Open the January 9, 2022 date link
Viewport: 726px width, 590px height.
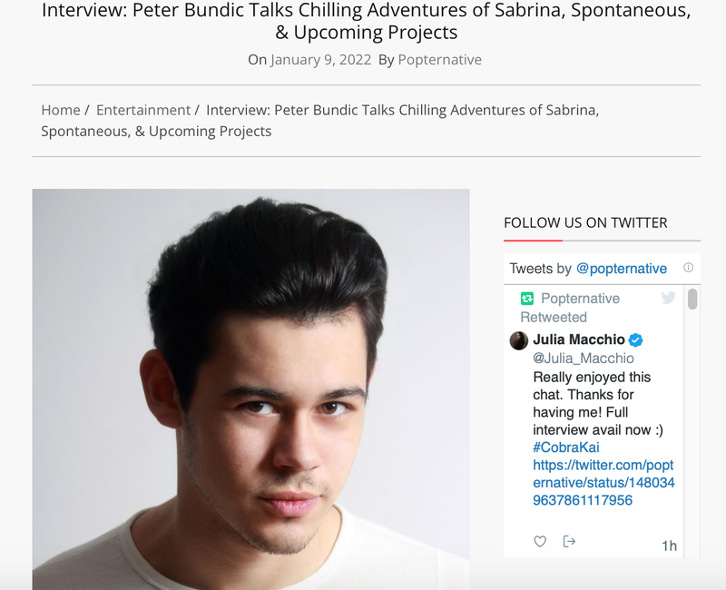321,60
